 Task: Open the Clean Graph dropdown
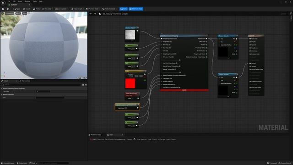77,9
